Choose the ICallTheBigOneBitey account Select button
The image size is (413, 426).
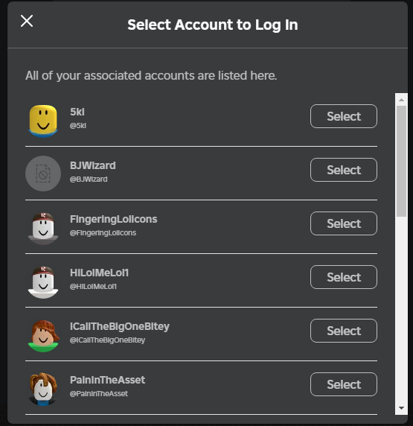(344, 331)
